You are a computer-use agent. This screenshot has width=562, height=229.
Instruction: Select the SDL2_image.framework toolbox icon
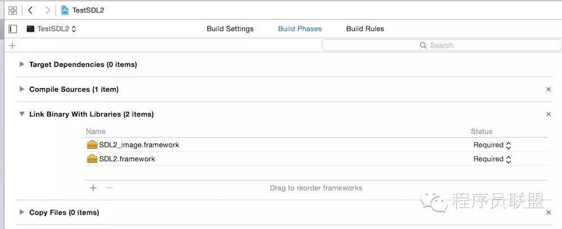click(x=92, y=145)
